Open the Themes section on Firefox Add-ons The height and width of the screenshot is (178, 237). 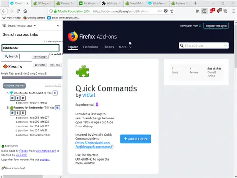pos(109,47)
